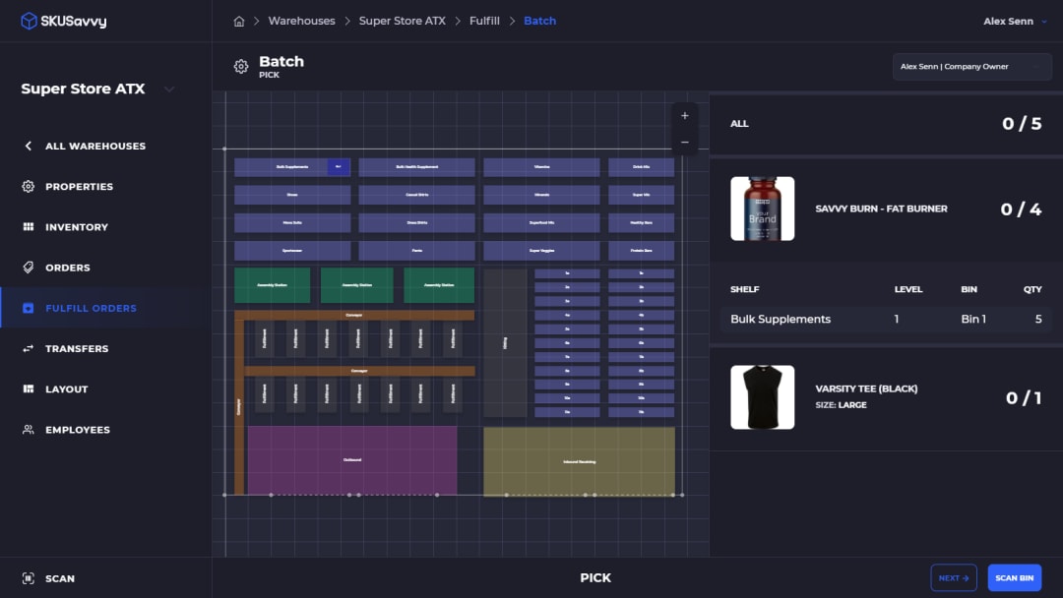Open Transfers via its arrows icon

point(28,348)
